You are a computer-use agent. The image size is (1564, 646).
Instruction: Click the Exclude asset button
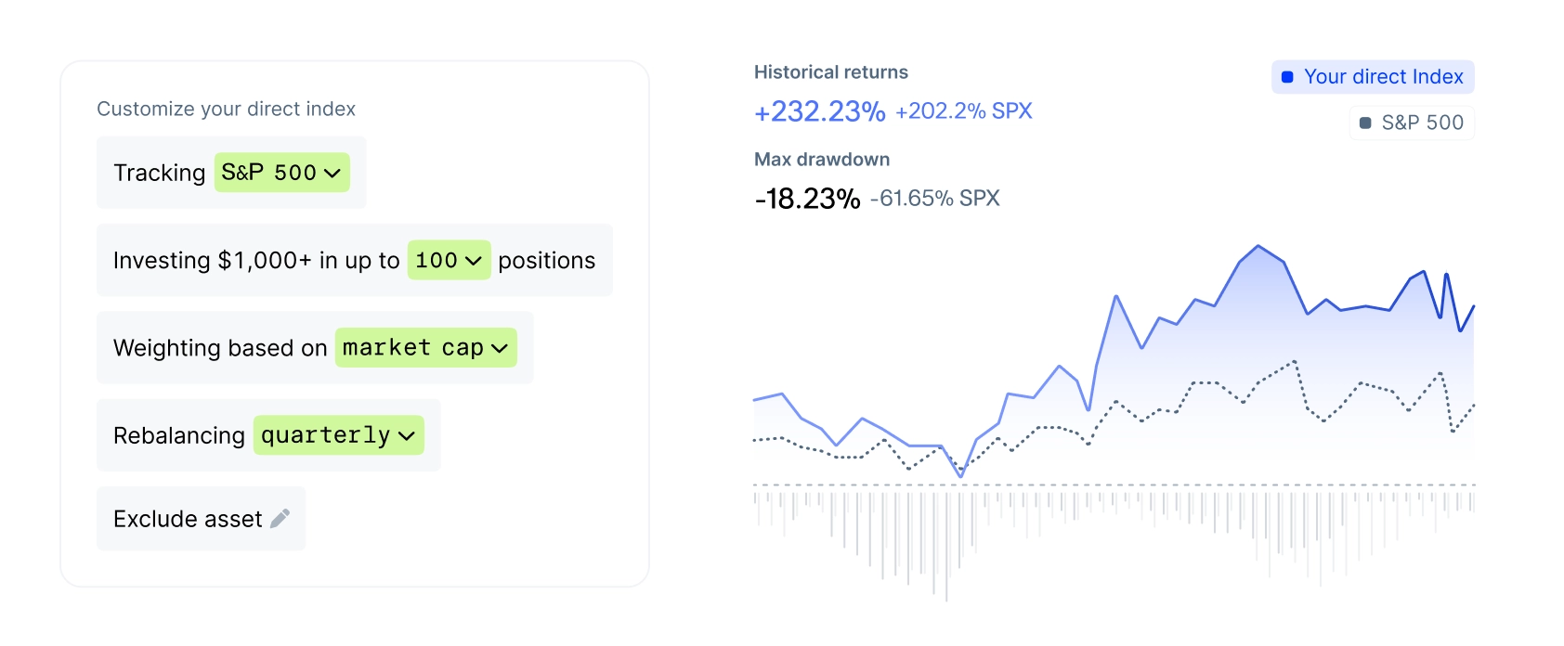[201, 519]
